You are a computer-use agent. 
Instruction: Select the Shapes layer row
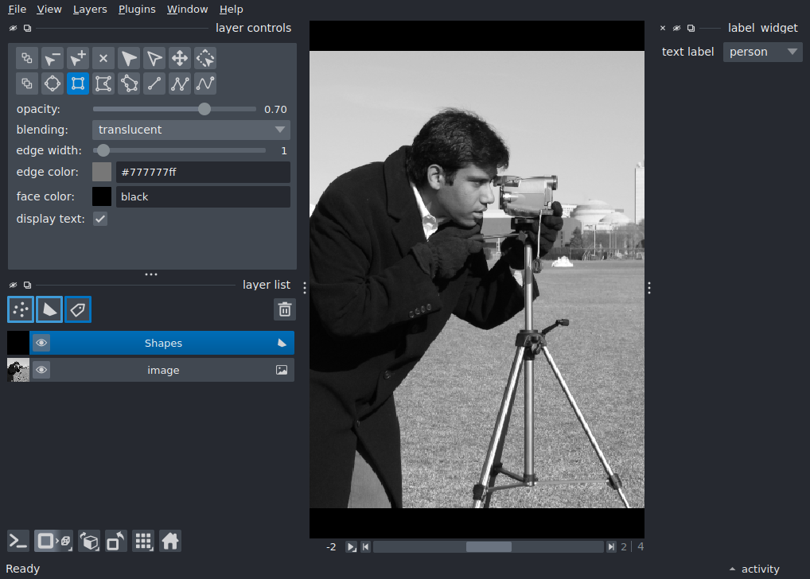(151, 343)
